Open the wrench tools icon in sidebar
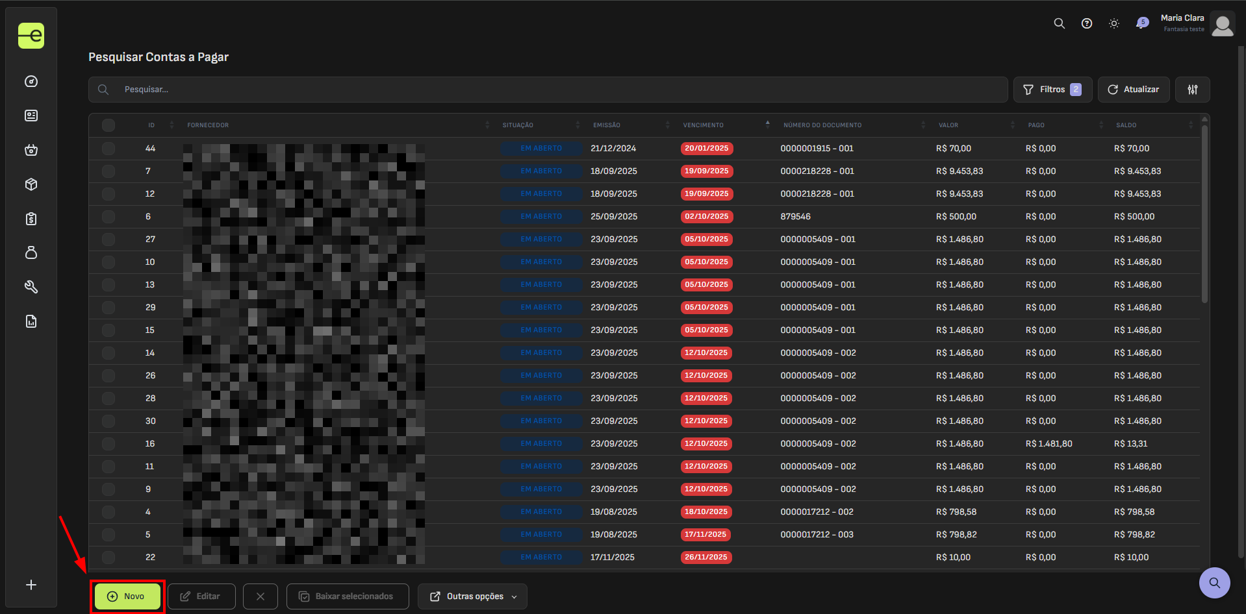This screenshot has width=1246, height=614. coord(31,287)
